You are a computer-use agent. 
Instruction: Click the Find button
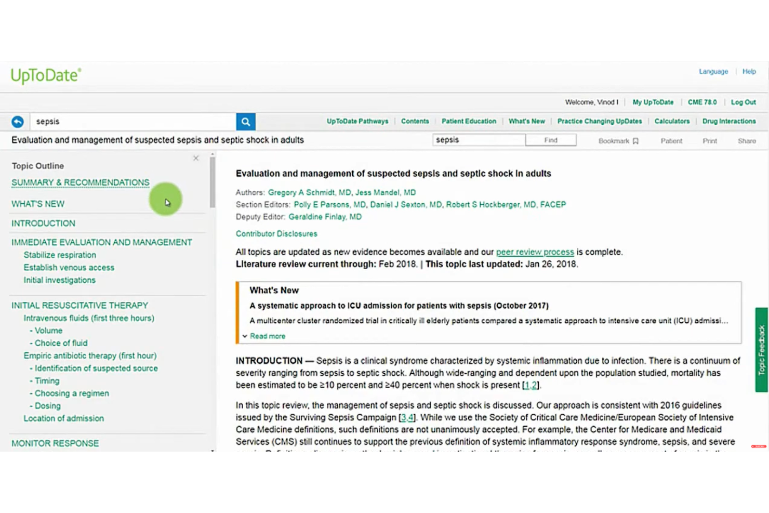(551, 140)
